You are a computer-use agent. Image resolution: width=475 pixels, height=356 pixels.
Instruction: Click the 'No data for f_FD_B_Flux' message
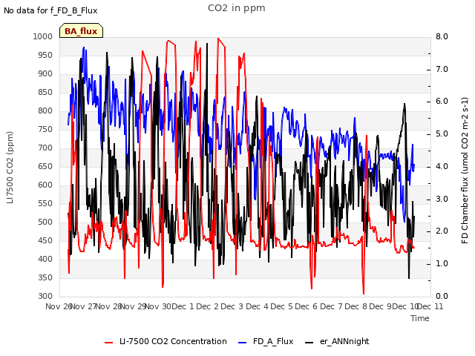click(x=50, y=10)
